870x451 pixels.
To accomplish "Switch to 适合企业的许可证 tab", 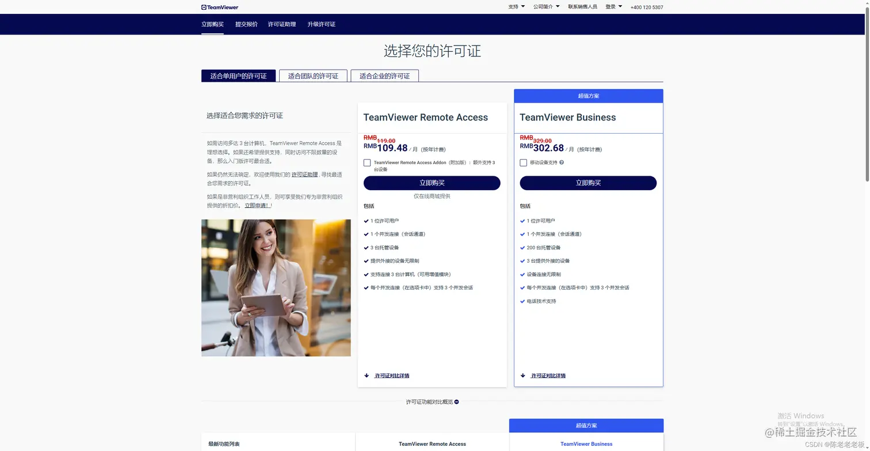I will pyautogui.click(x=384, y=76).
